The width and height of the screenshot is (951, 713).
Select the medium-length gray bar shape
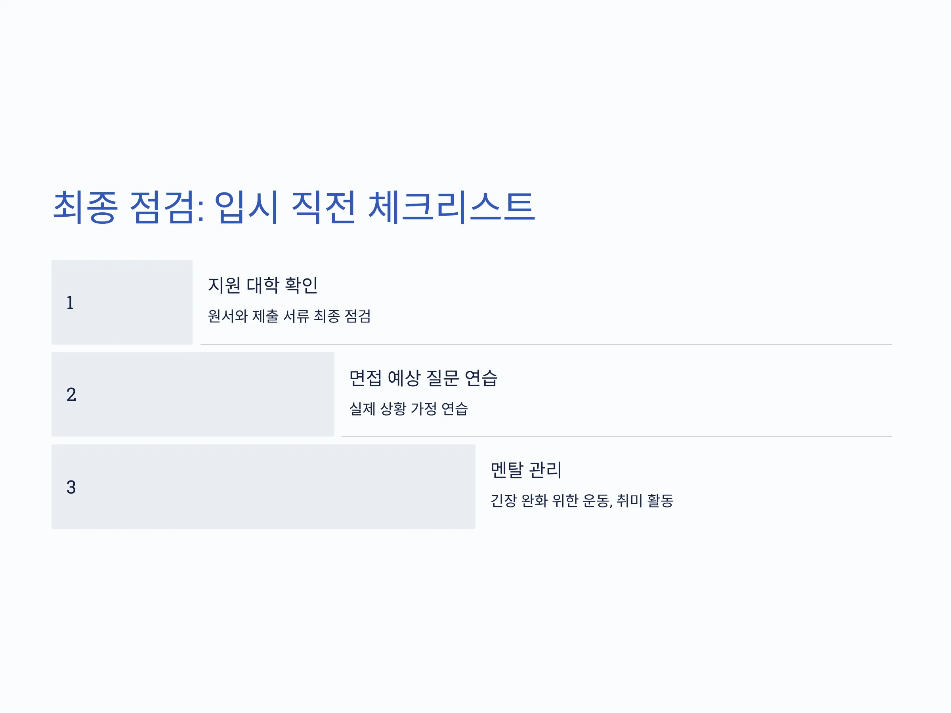point(193,394)
